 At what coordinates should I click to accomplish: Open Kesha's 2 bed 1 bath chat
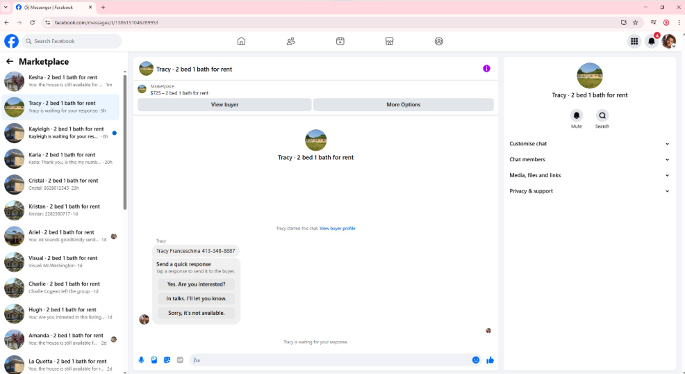(60, 81)
